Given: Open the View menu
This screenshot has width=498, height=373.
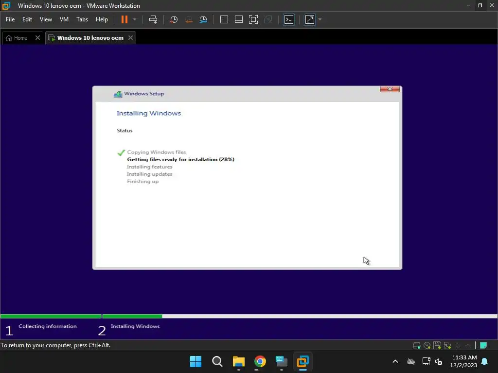Looking at the screenshot, I should pos(46,19).
